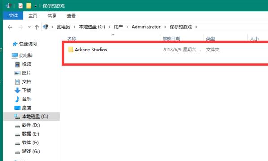Open 图片 in the navigation pane
268x161 pixels.
[x=26, y=73]
